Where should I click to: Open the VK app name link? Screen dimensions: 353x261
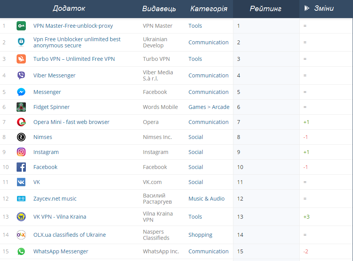[x=37, y=182]
